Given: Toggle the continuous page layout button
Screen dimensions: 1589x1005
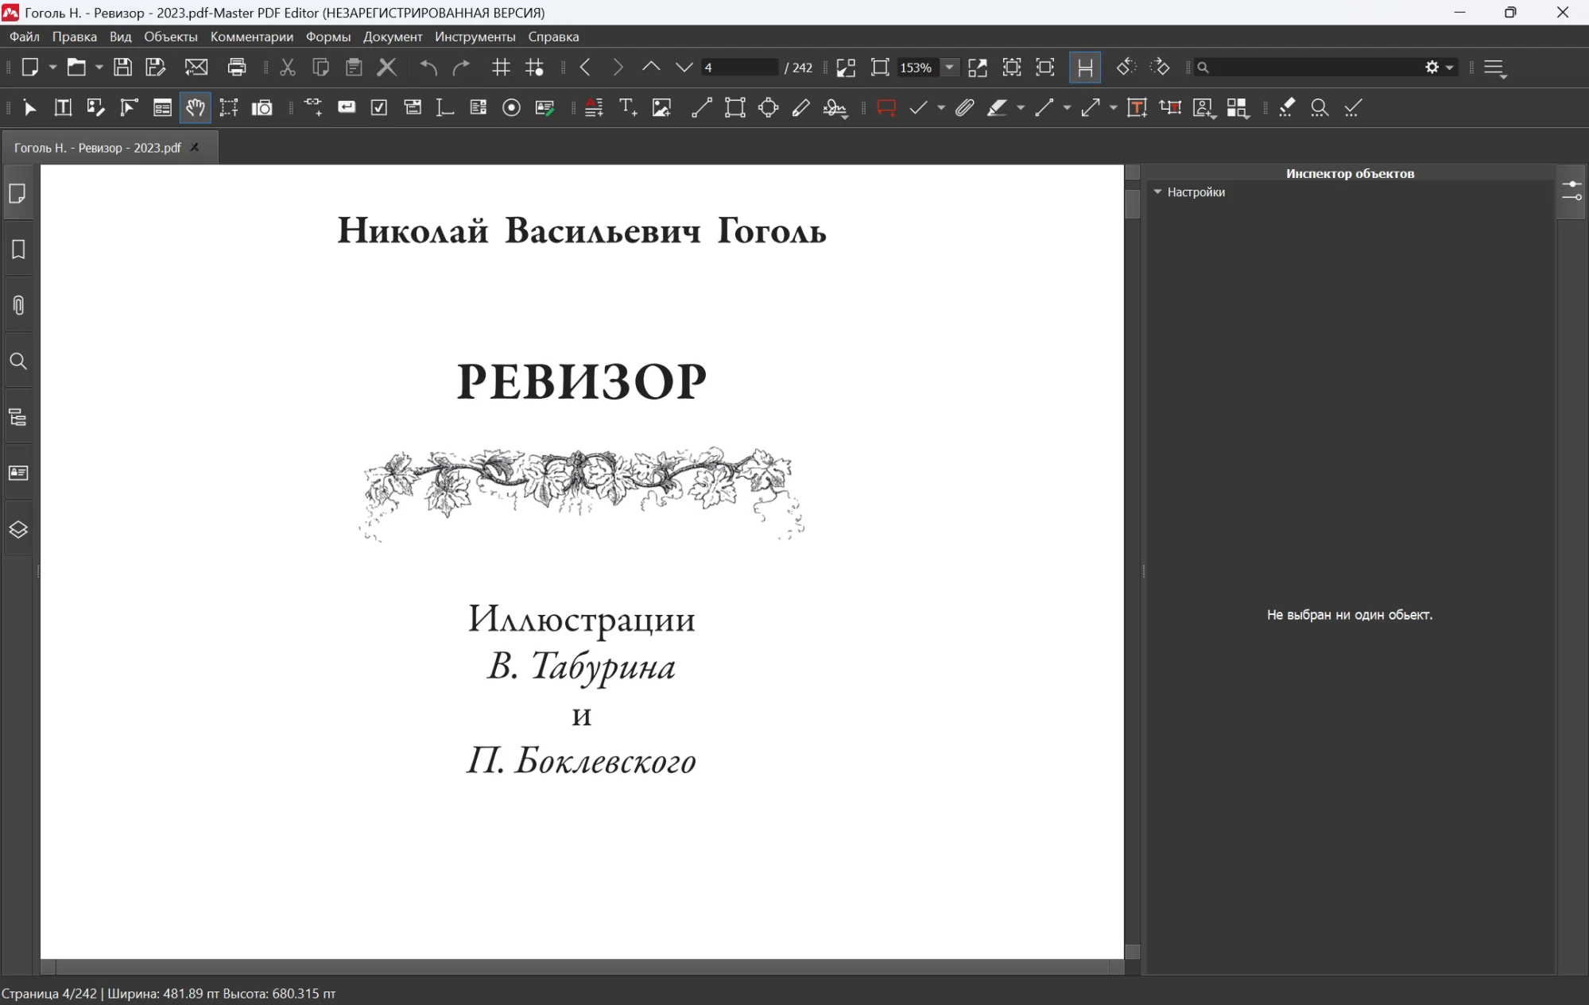Looking at the screenshot, I should (1085, 68).
